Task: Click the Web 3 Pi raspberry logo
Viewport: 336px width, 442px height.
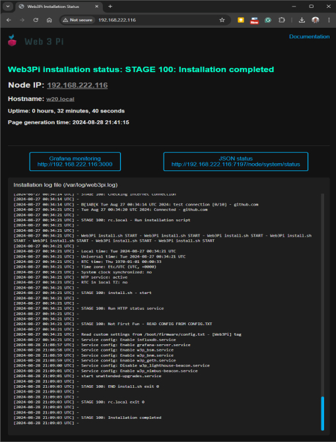Action: tap(12, 40)
